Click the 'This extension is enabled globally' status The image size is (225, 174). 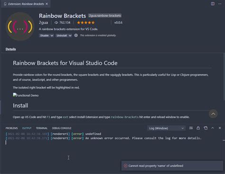tap(98, 36)
